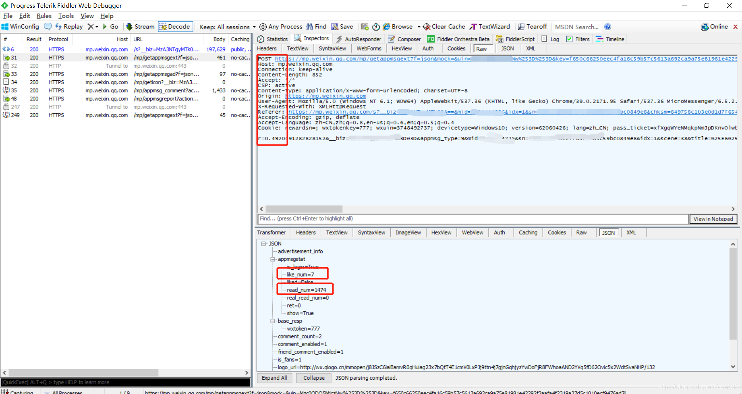
Task: Open the Filters tab
Action: [x=578, y=39]
